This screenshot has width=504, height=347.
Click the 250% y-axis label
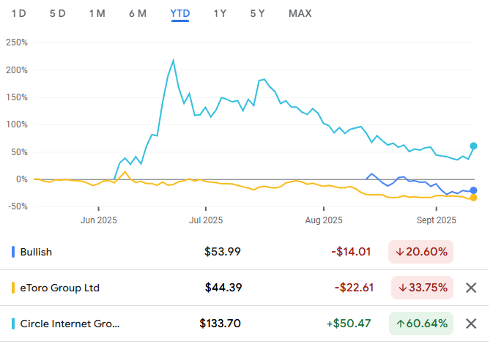coord(17,42)
